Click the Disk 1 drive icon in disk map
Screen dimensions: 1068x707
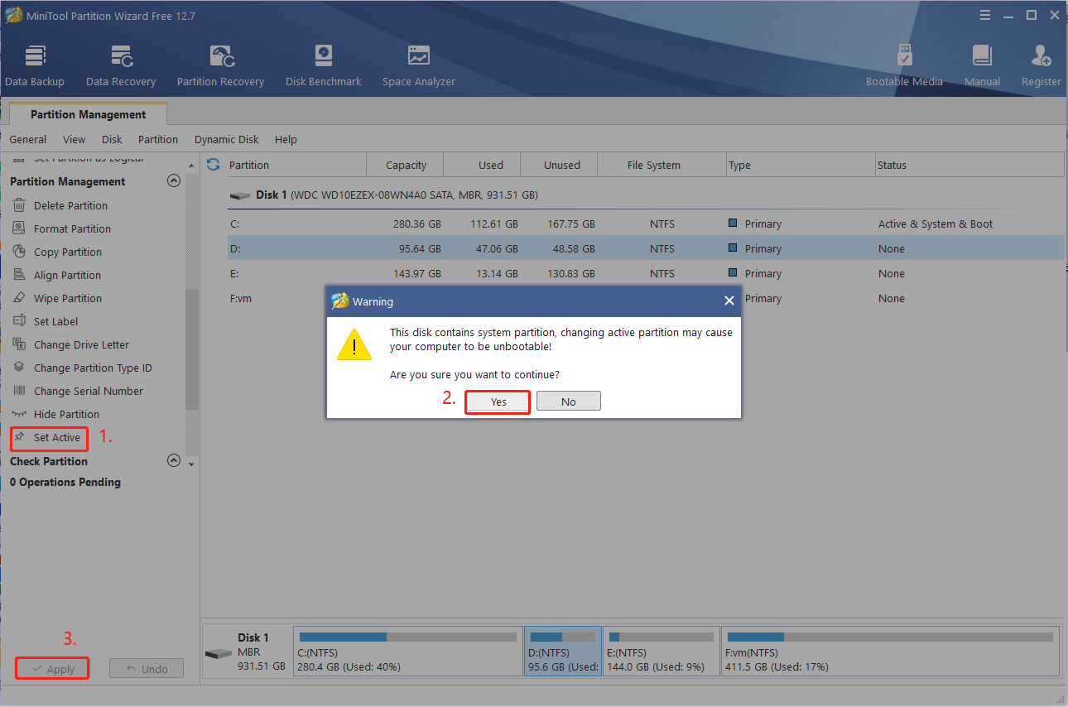[219, 653]
